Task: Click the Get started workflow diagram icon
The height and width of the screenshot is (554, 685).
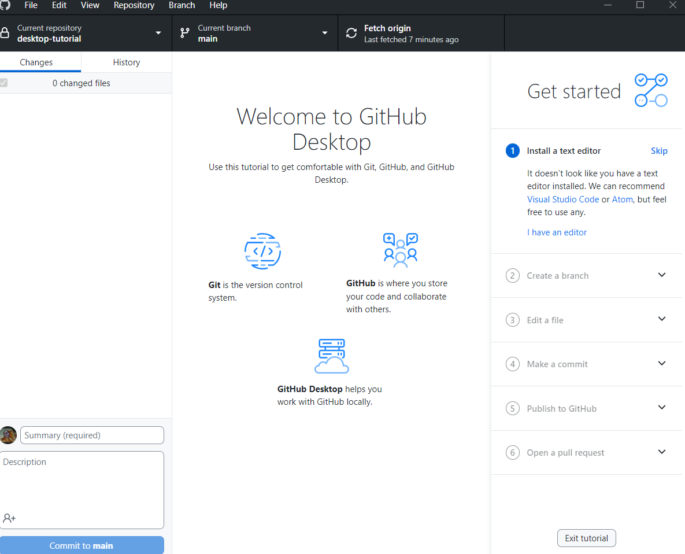Action: (651, 90)
